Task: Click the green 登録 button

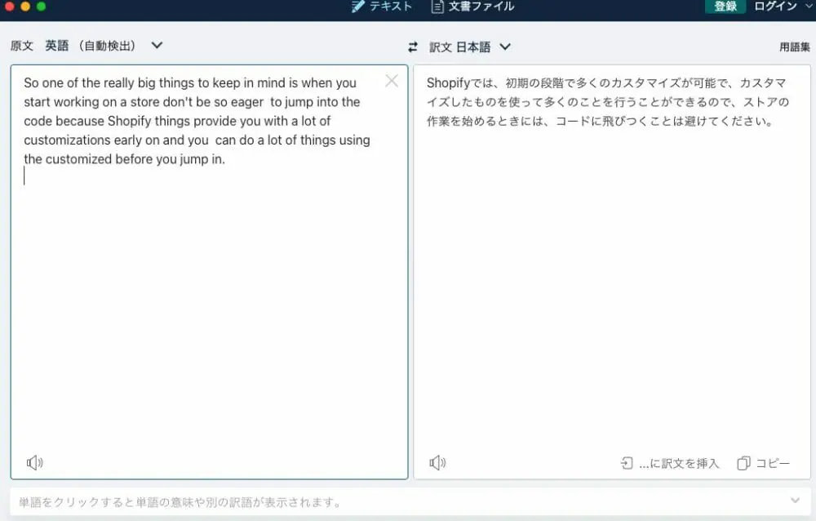Action: (725, 7)
